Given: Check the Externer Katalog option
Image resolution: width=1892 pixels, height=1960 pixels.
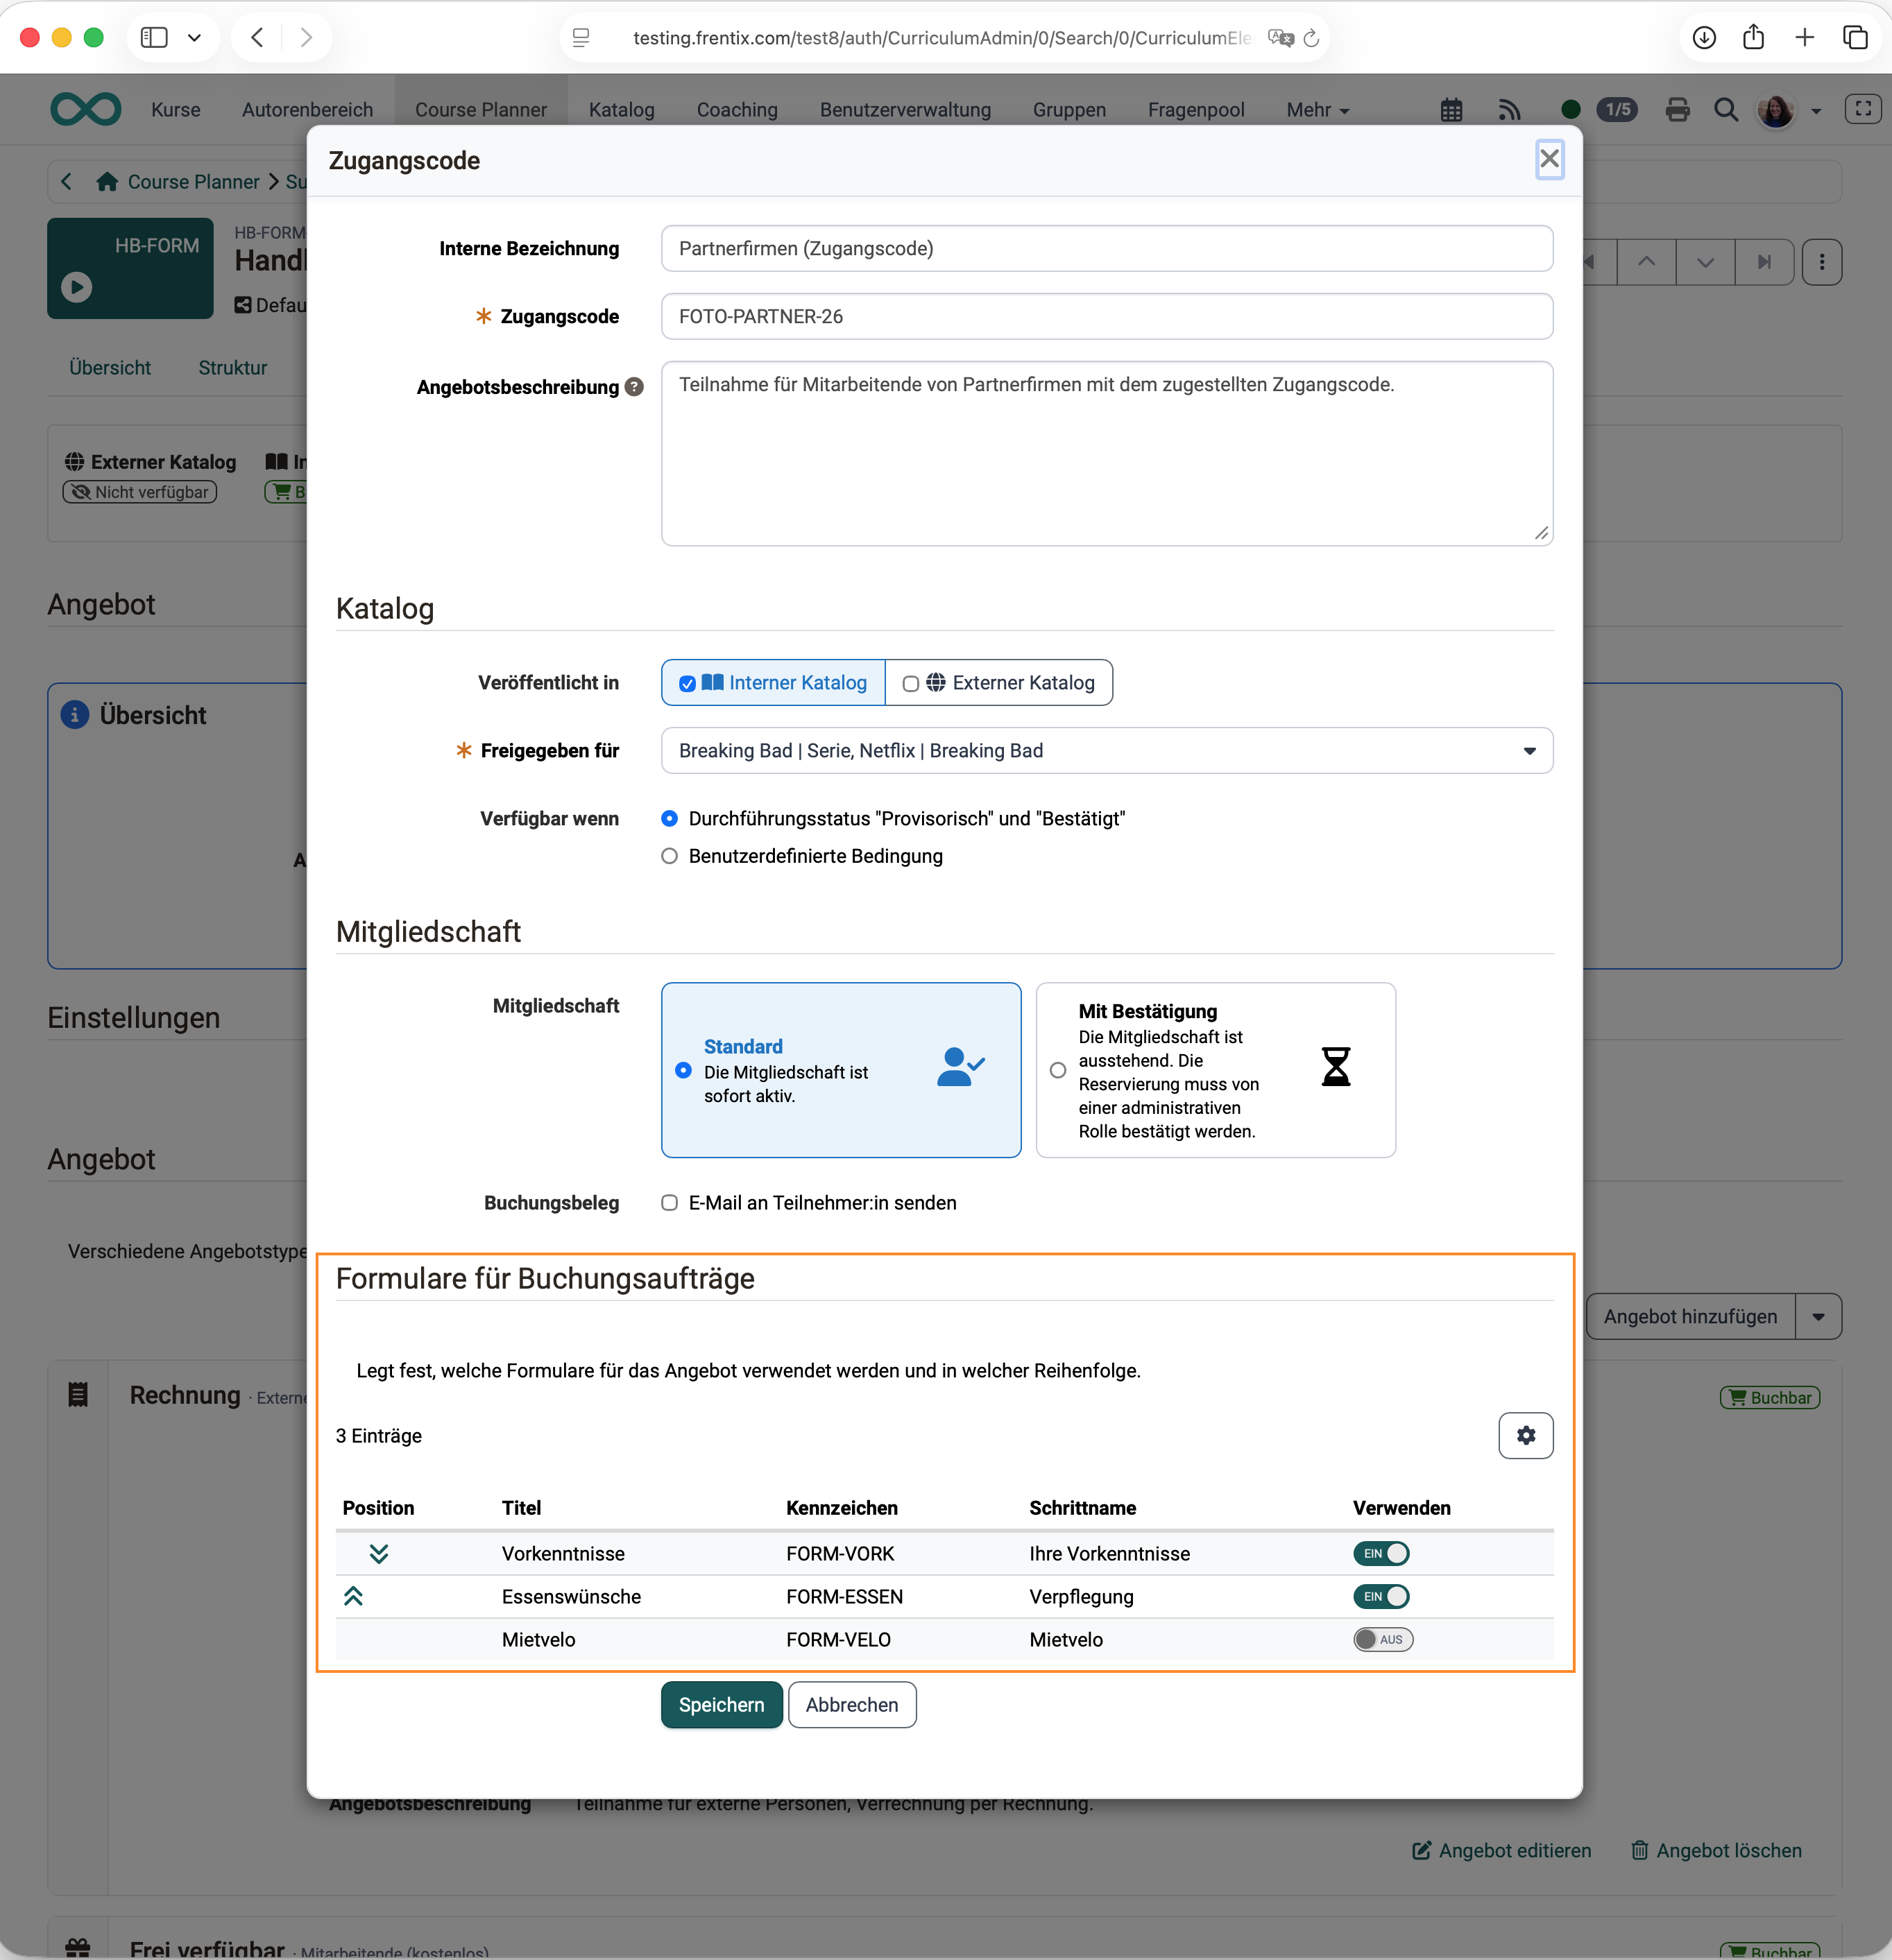Looking at the screenshot, I should pos(998,683).
